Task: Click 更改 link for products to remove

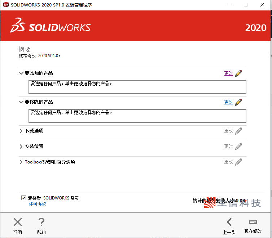Action: pyautogui.click(x=228, y=102)
